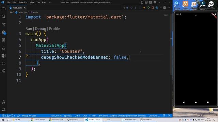The image size is (218, 122).
Task: Change indentation via Spaces: 2
Action: coord(68,116)
